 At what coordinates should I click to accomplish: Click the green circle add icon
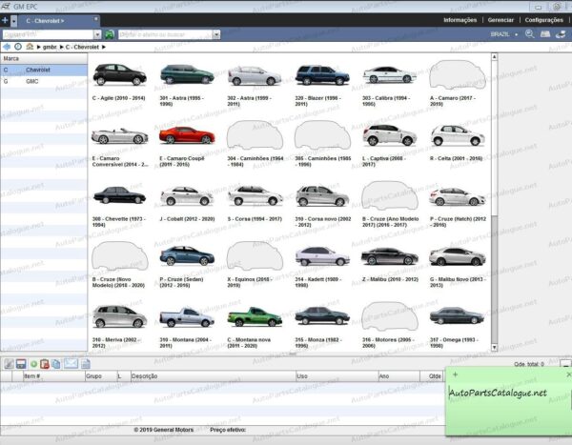point(33,364)
